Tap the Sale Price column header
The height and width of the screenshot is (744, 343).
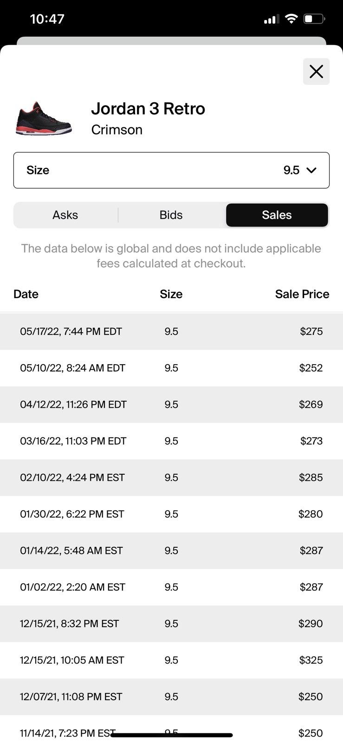(302, 294)
